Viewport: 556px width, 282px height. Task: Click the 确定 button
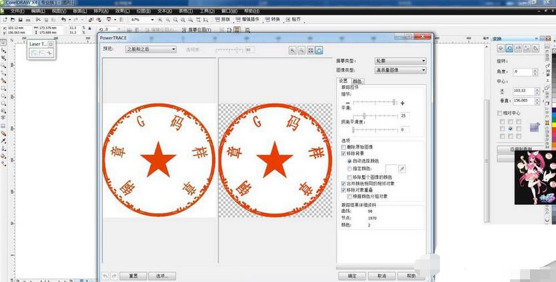[x=352, y=275]
